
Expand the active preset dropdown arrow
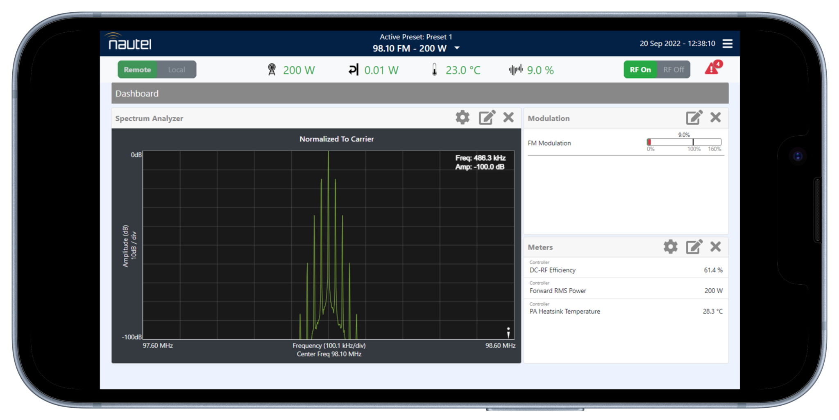coord(457,49)
